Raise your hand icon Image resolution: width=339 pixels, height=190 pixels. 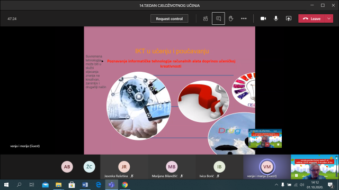(231, 19)
